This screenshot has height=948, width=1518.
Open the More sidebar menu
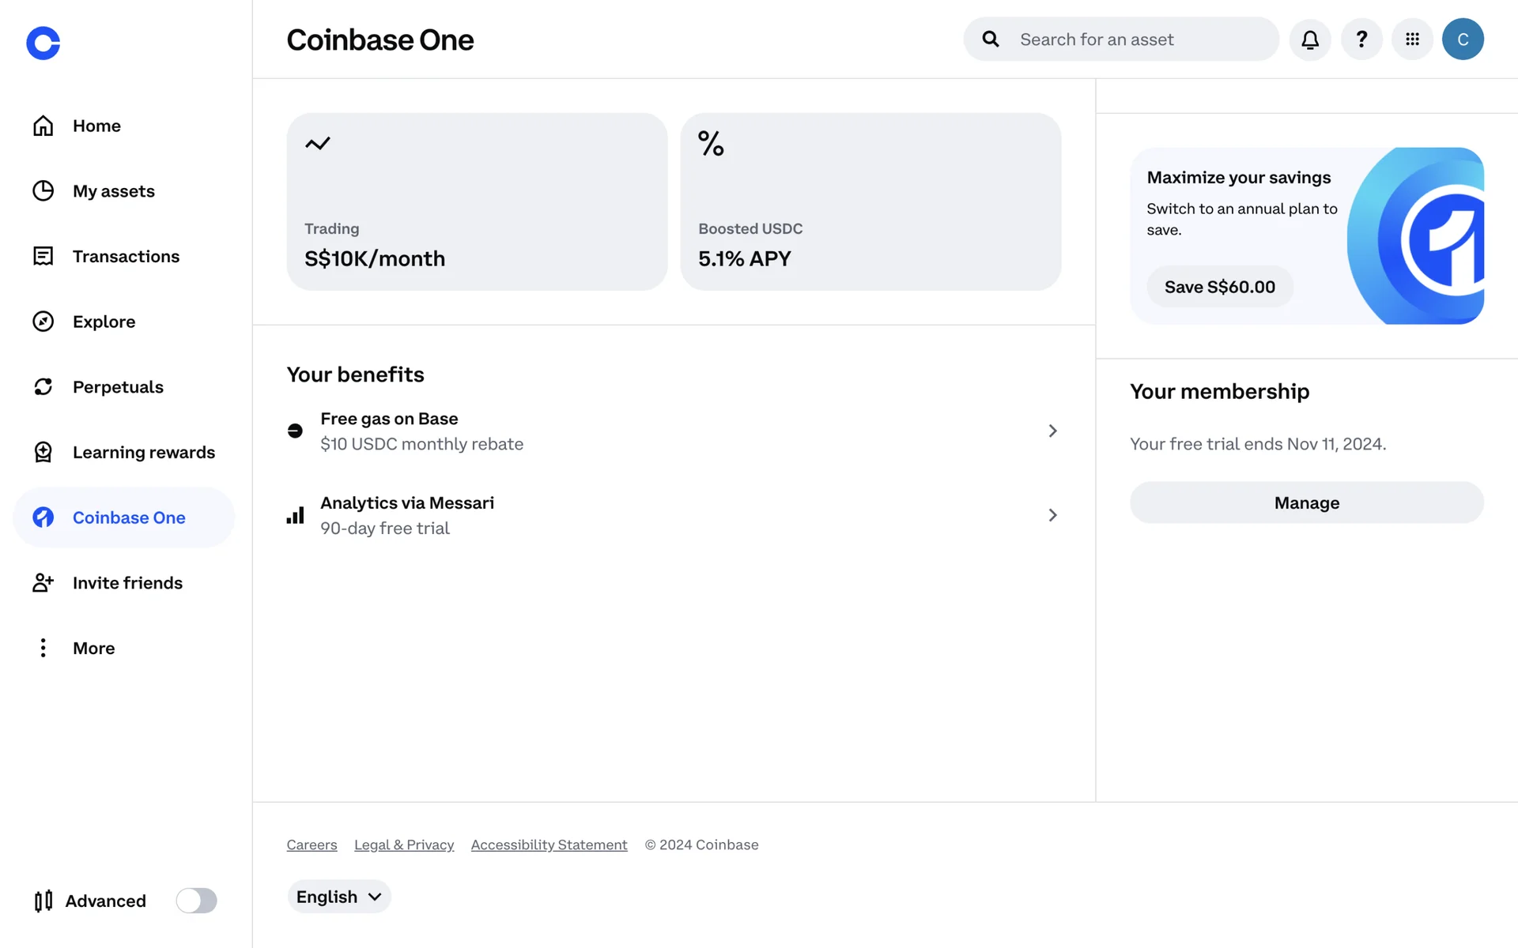[93, 648]
